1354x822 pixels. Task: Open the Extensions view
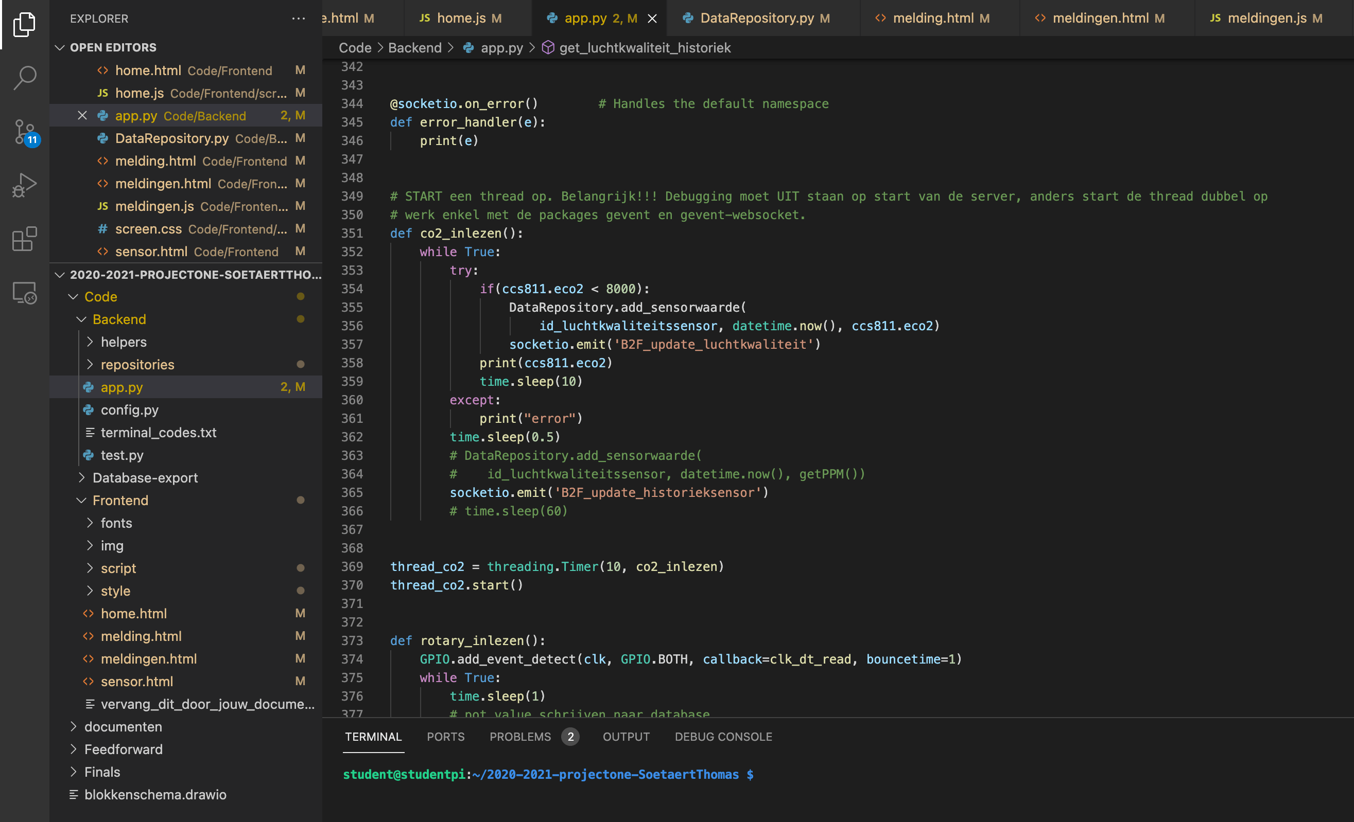click(x=25, y=239)
